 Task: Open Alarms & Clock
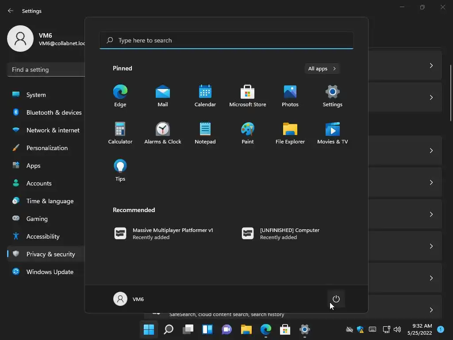point(163,133)
